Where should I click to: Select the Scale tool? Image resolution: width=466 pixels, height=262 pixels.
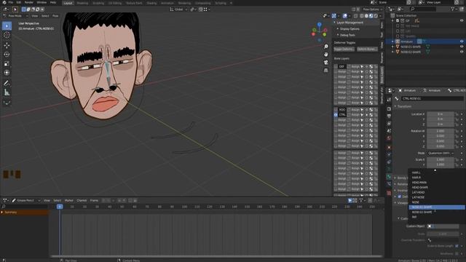point(7,63)
